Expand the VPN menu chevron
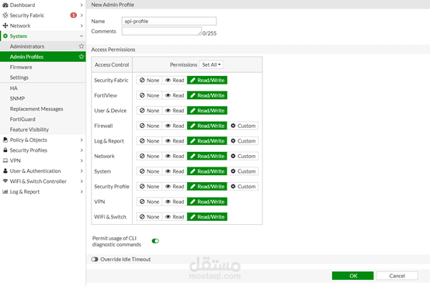The width and height of the screenshot is (430, 286). [x=81, y=160]
